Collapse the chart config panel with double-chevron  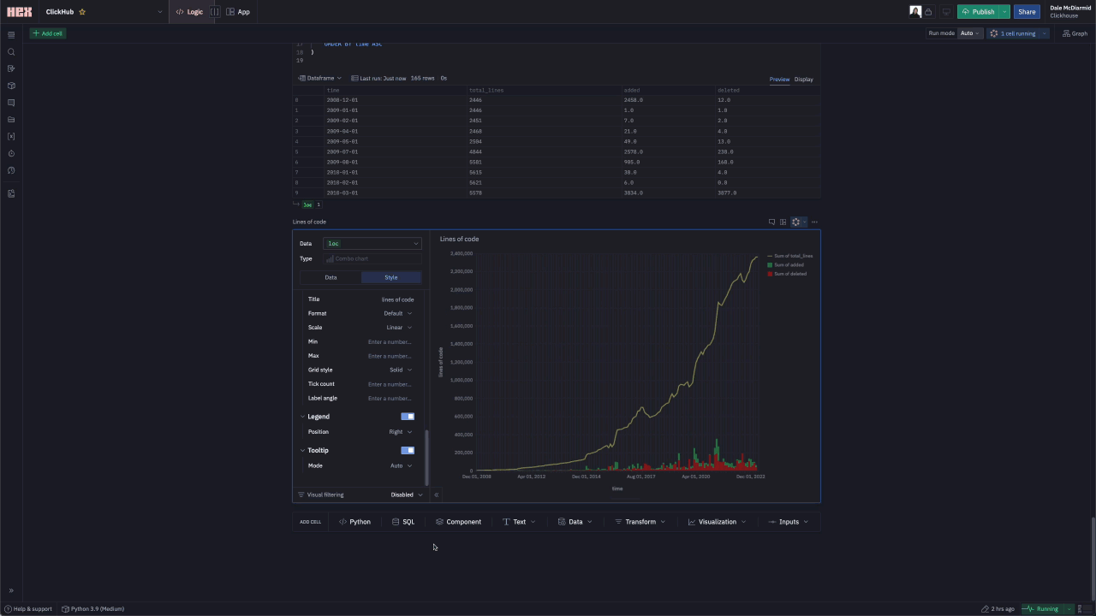pos(437,495)
